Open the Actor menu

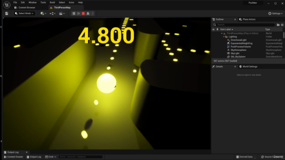pyautogui.click(x=71, y=3)
